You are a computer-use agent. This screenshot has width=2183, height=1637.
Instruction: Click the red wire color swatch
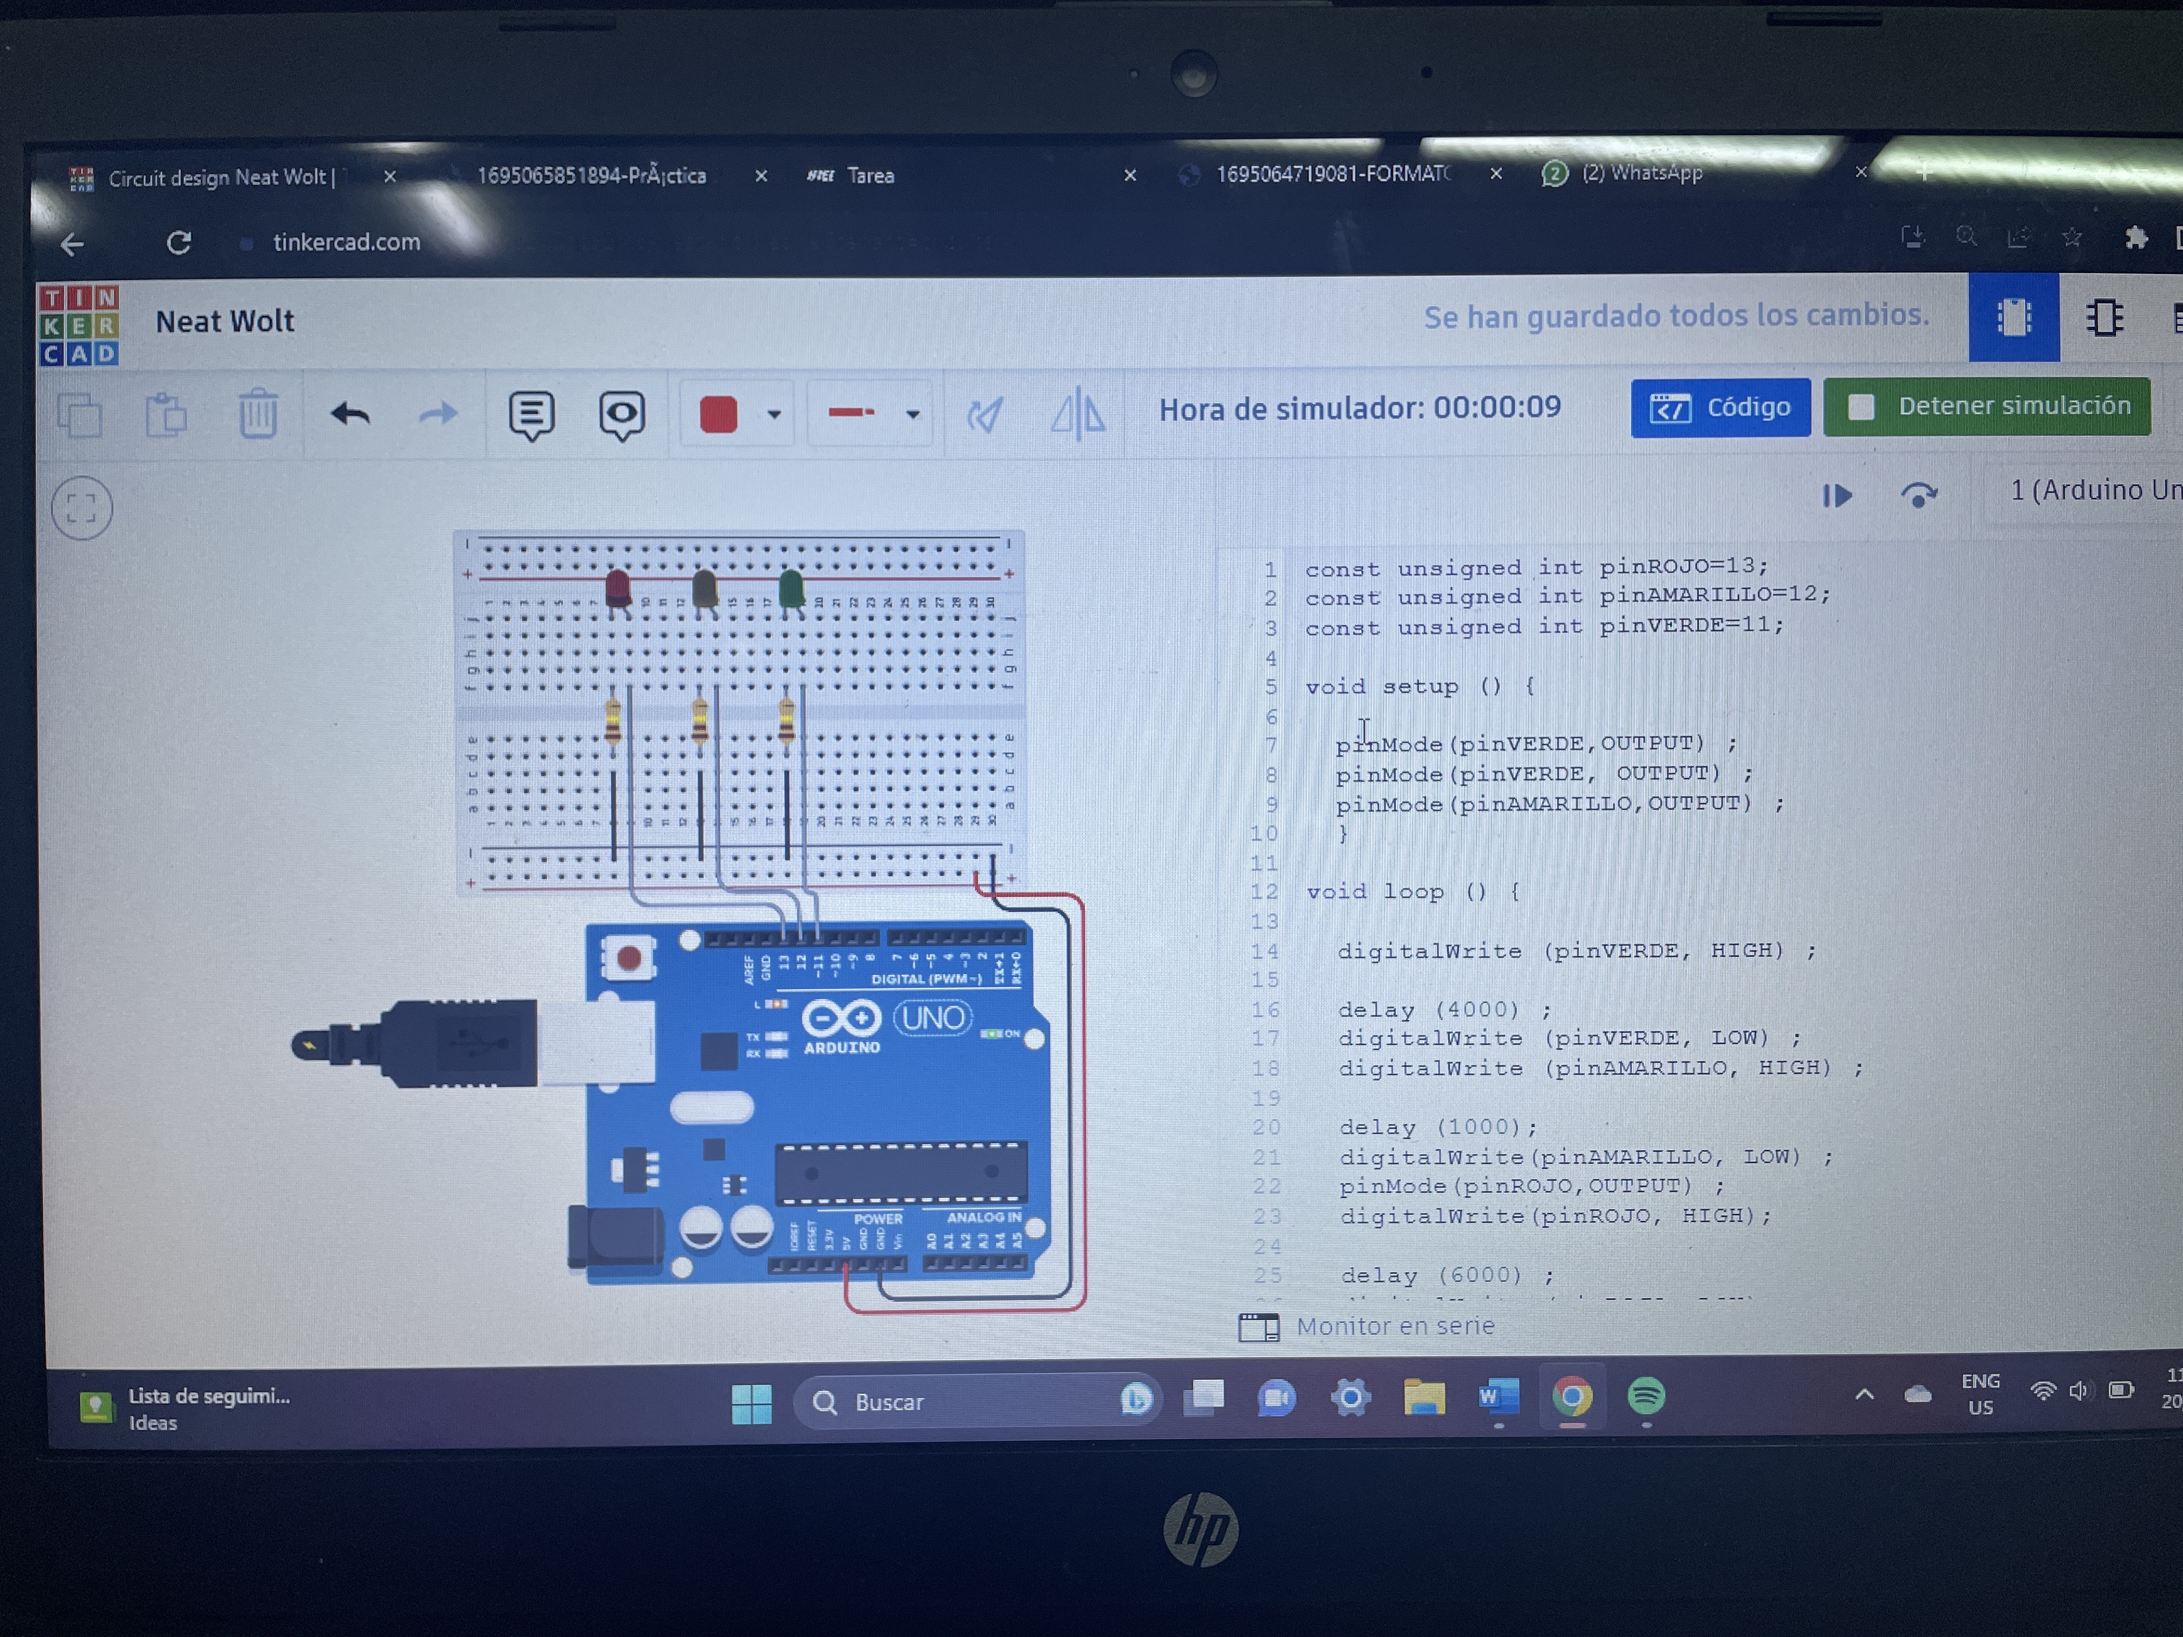click(x=718, y=415)
